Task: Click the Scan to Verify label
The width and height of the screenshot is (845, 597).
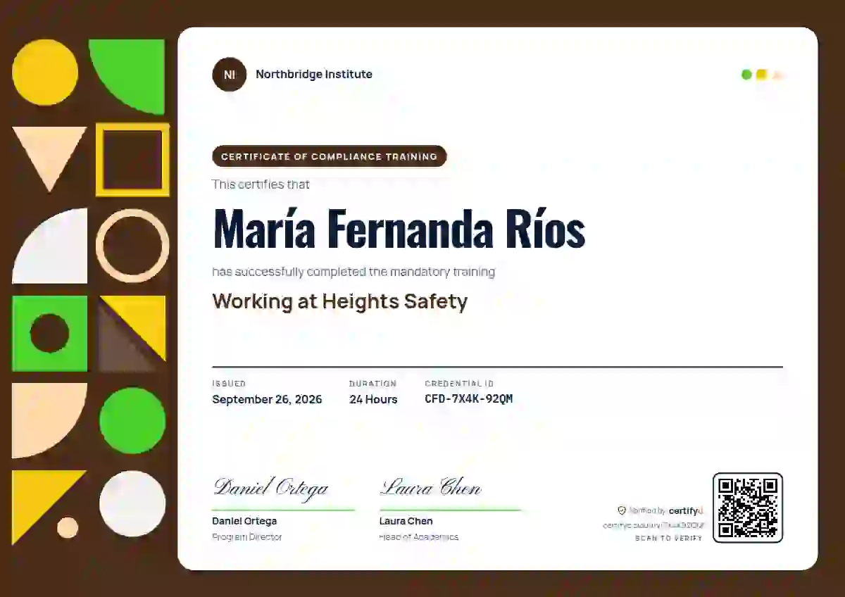Action: point(669,538)
